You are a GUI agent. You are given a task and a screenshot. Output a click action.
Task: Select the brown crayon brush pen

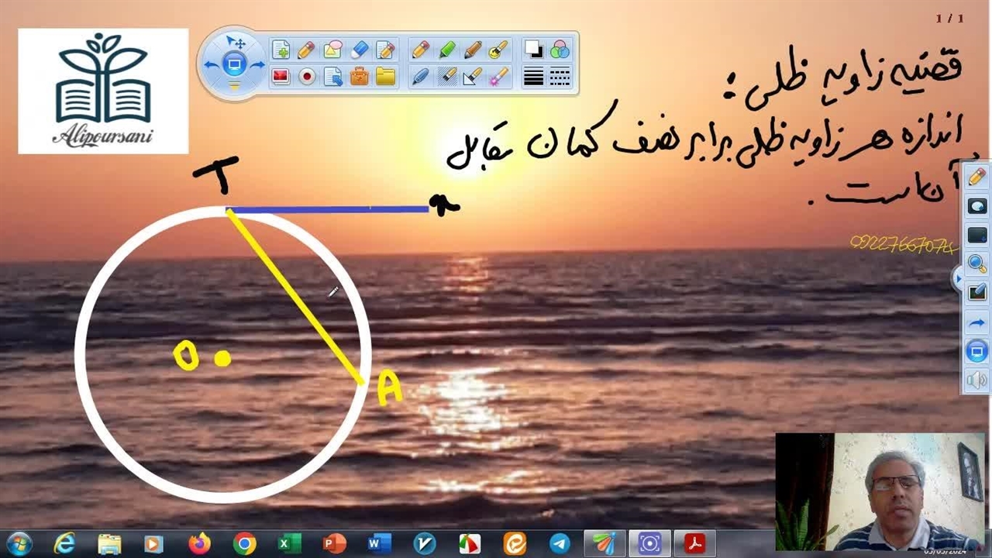(x=473, y=50)
